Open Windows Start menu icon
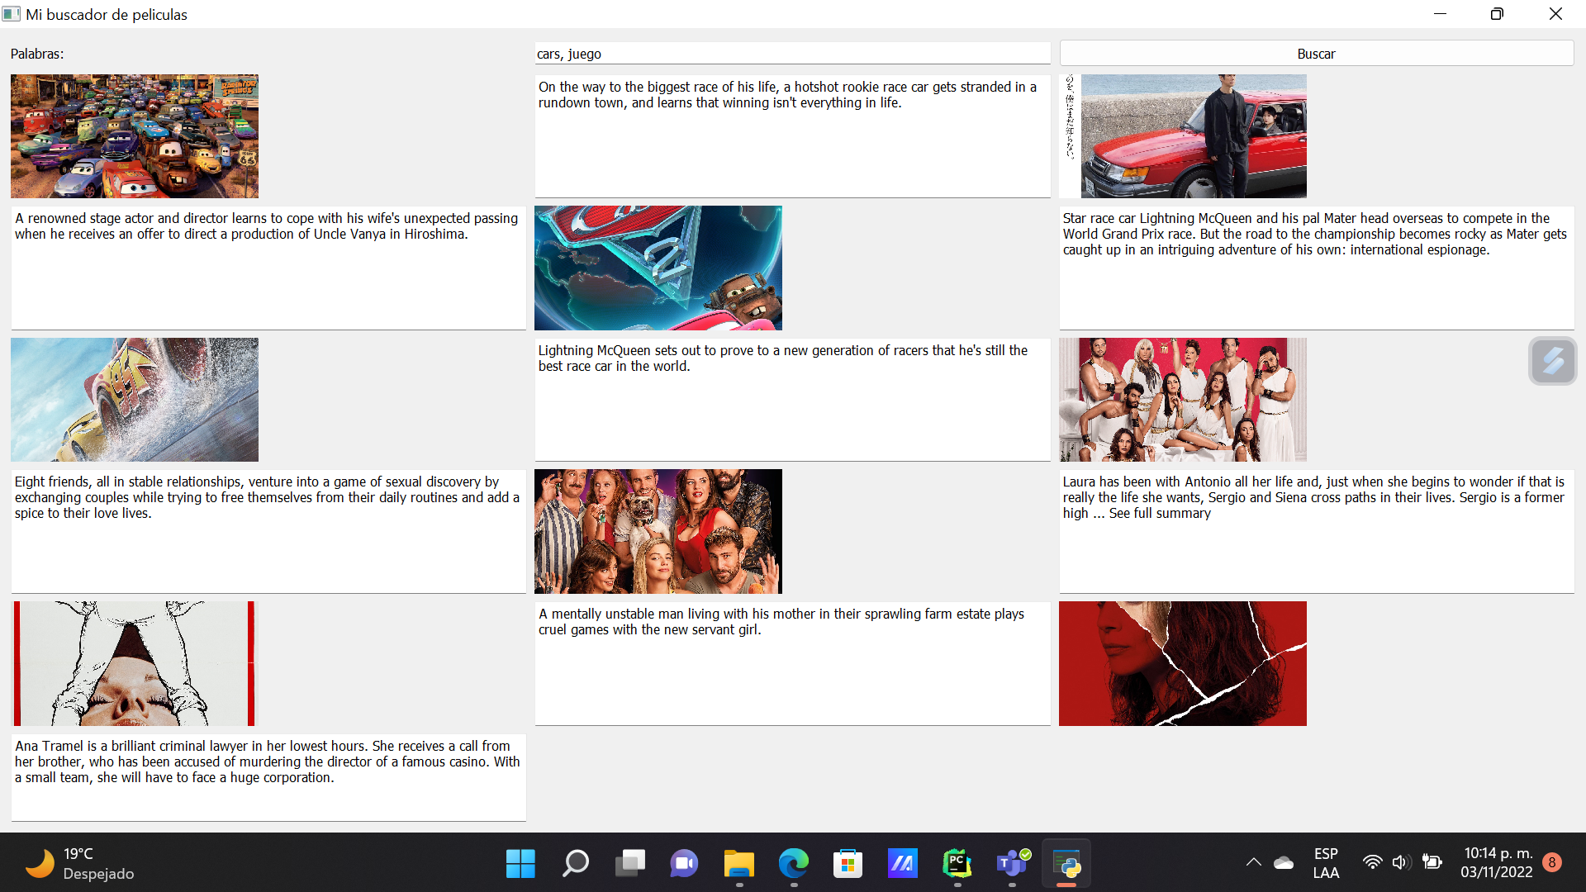The image size is (1586, 892). click(x=520, y=864)
